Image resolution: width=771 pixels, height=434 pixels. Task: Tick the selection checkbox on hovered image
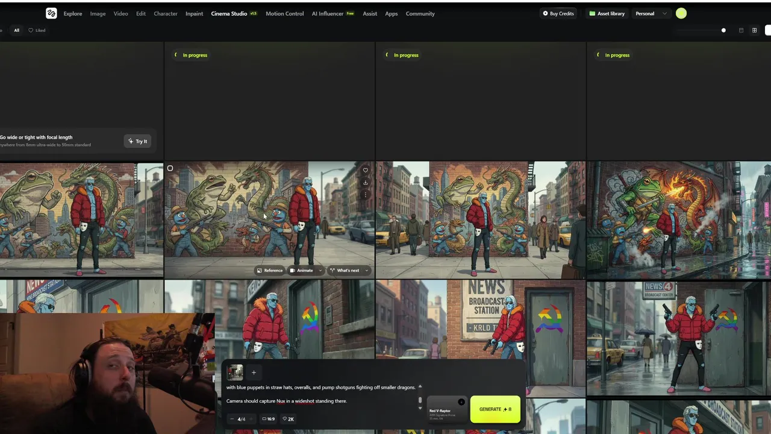(170, 168)
